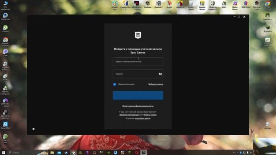Open Политика конфиденциальности link
The image size is (276, 155).
point(138,106)
